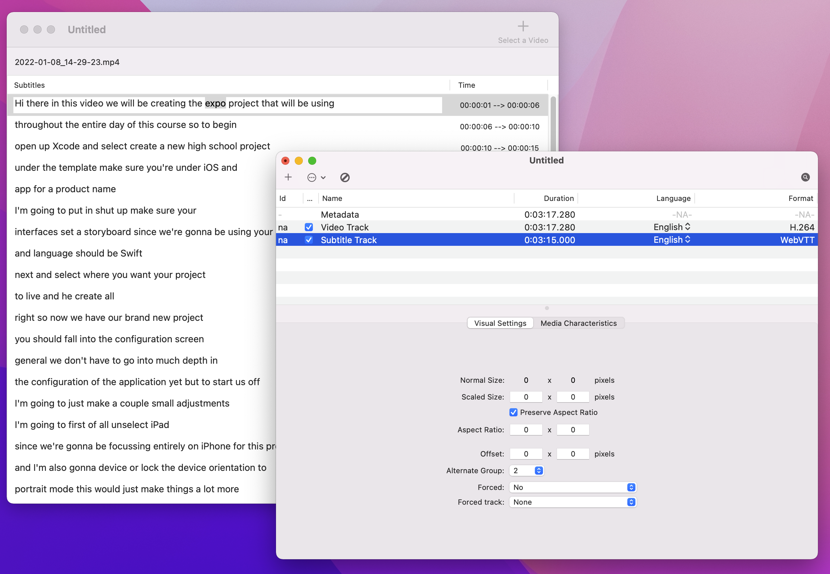The width and height of the screenshot is (830, 574).
Task: Click the circle-slash icon in the toolbar
Action: (x=345, y=177)
